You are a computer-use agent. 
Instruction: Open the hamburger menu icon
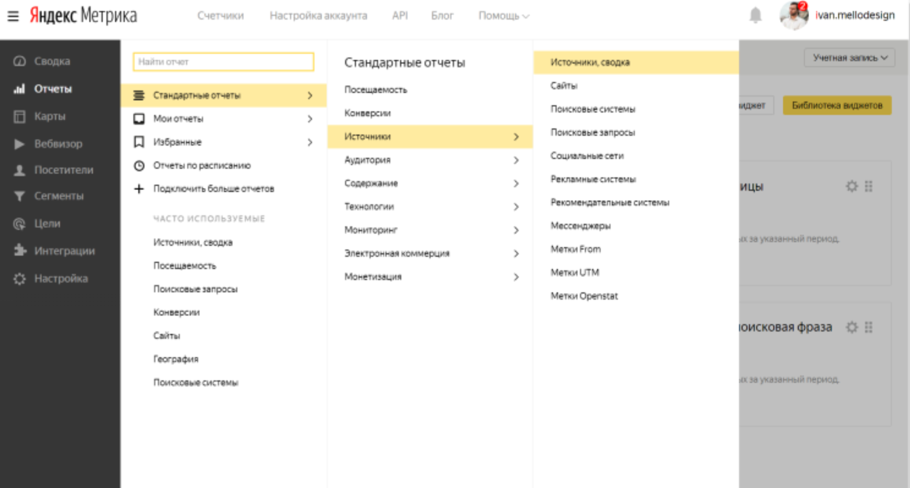point(13,16)
